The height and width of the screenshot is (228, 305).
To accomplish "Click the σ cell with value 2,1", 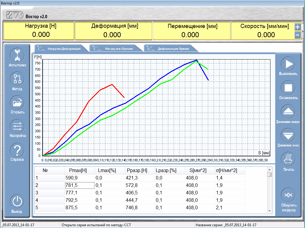I will (230, 207).
